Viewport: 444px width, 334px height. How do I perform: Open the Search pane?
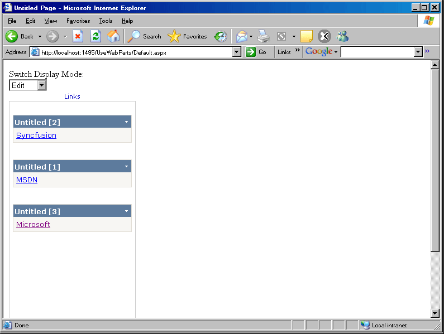tap(144, 36)
